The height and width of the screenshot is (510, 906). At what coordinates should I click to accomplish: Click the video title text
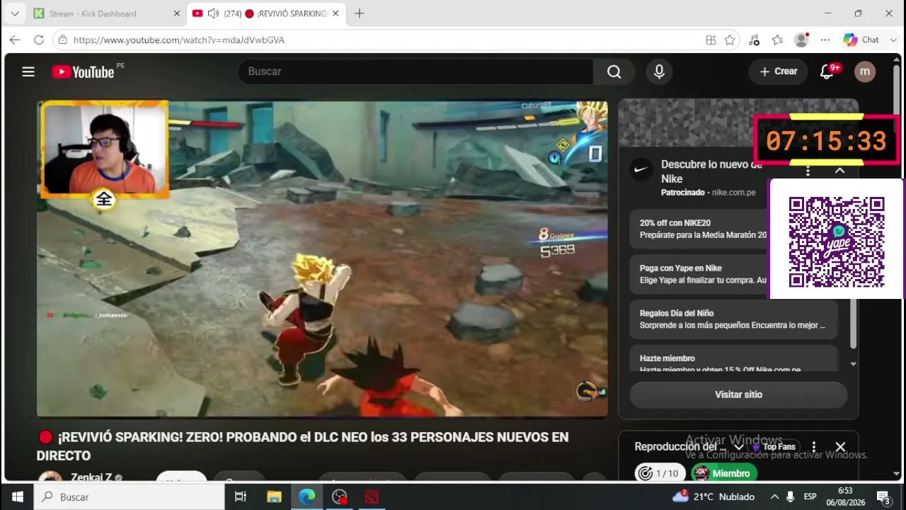point(303,446)
